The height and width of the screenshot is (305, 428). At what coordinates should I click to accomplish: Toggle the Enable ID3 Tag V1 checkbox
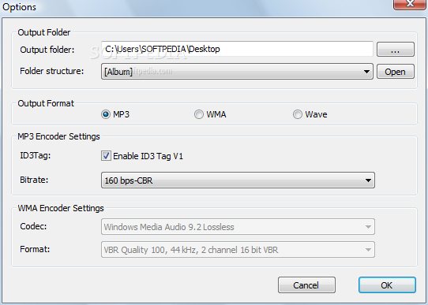[x=106, y=156]
